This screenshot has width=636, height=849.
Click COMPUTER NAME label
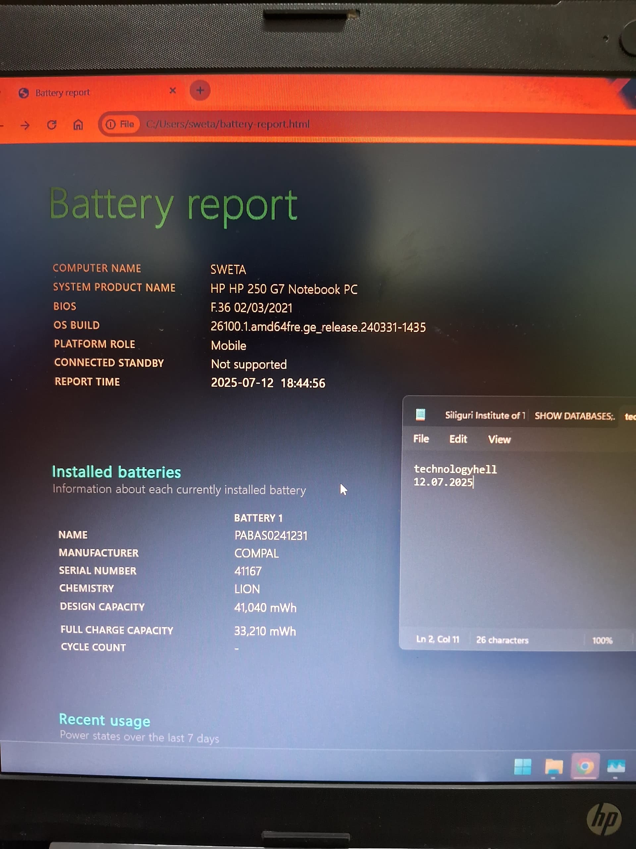pyautogui.click(x=97, y=268)
